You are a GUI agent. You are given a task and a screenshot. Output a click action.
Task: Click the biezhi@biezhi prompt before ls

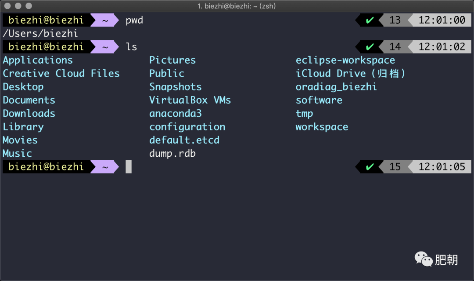(46, 47)
